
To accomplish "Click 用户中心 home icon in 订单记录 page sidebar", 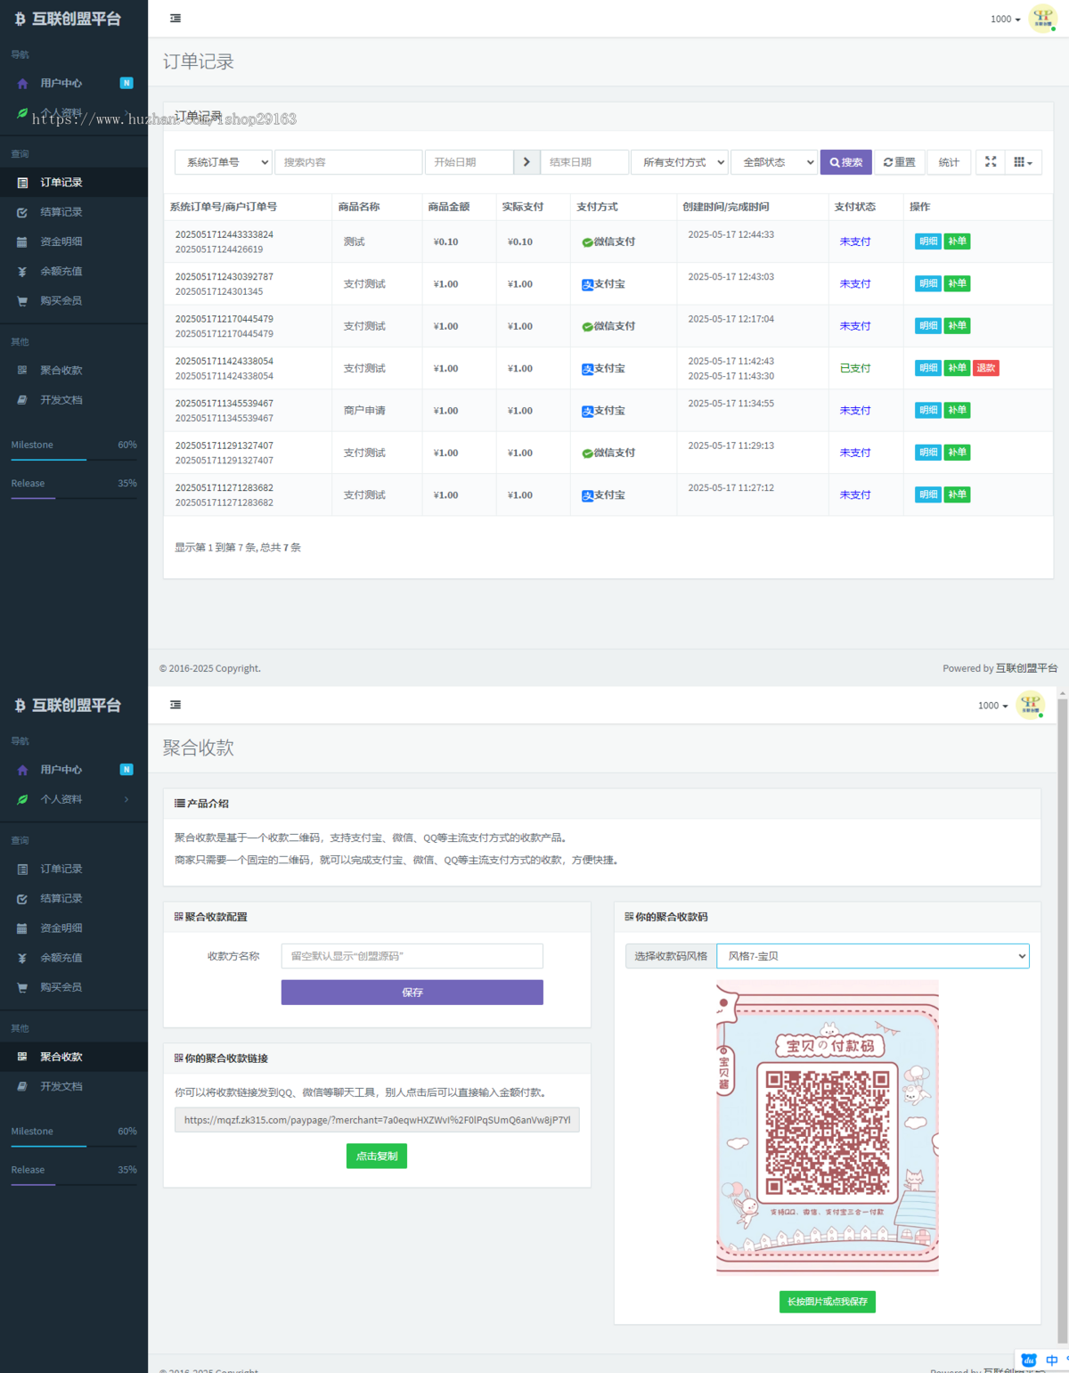I will 22,83.
